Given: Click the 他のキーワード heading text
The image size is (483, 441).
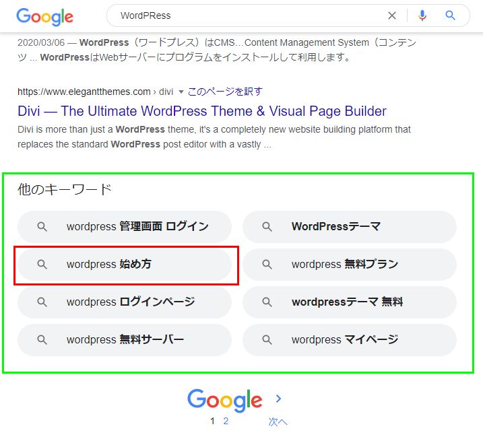Looking at the screenshot, I should [65, 189].
